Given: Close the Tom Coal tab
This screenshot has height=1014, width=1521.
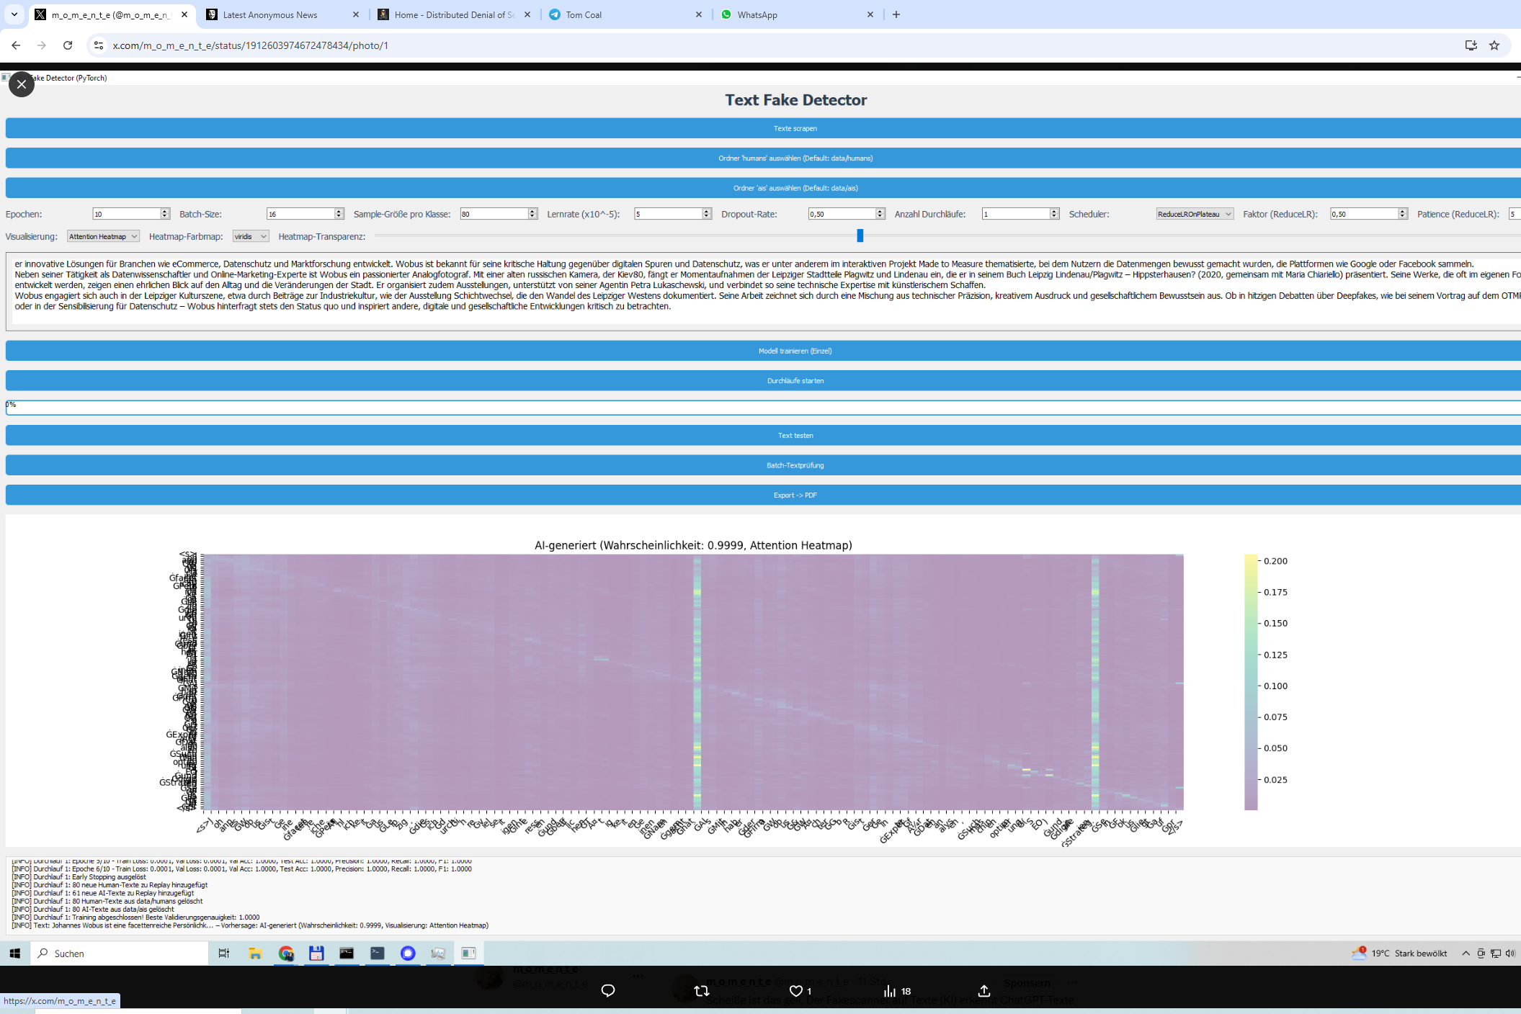Looking at the screenshot, I should (x=698, y=14).
